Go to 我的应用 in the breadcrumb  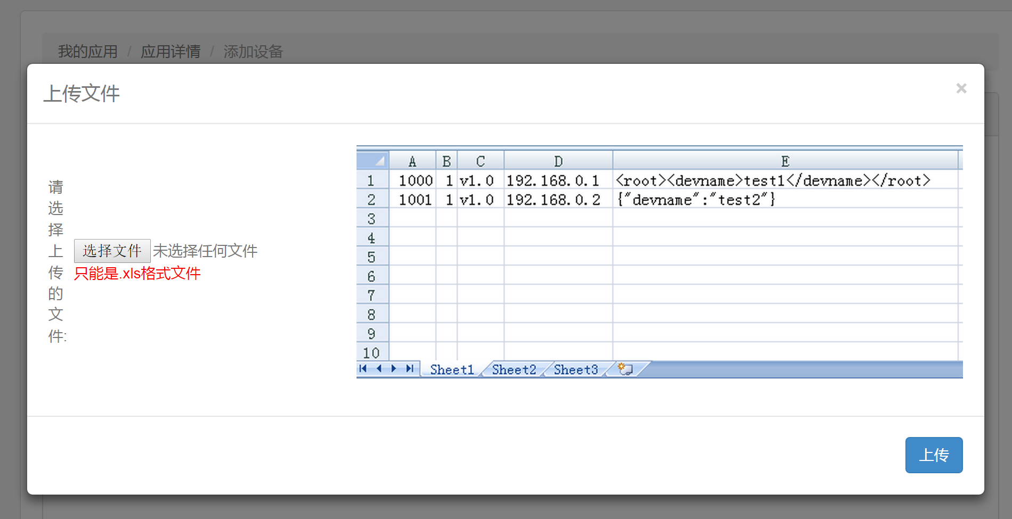tap(87, 52)
